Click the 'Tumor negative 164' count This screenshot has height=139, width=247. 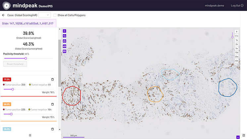[40, 109]
